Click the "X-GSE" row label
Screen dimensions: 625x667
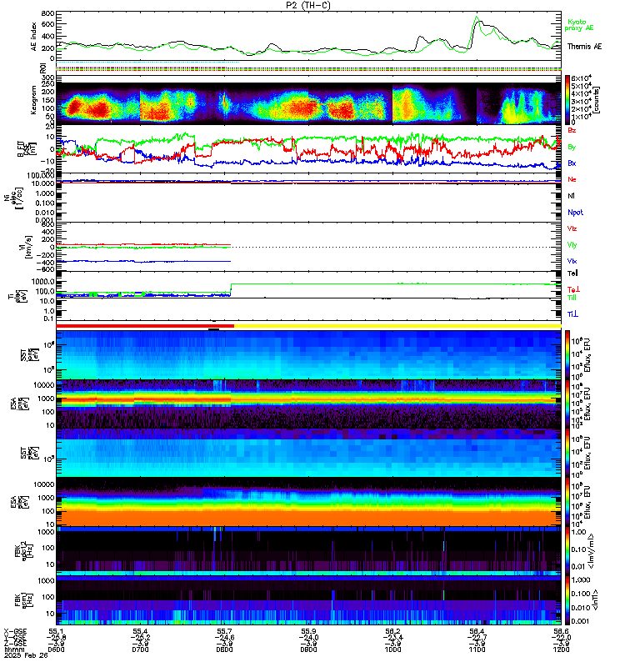click(x=15, y=631)
